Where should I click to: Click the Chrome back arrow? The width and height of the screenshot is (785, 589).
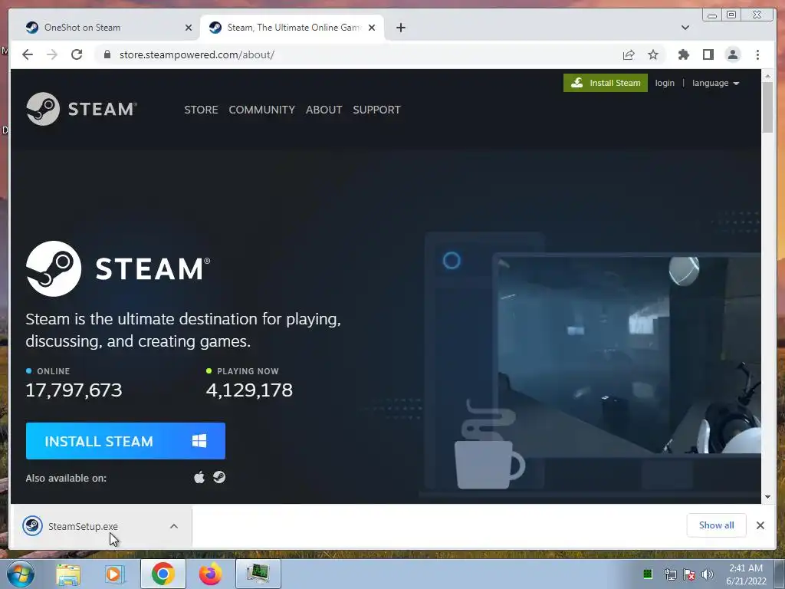pos(28,54)
